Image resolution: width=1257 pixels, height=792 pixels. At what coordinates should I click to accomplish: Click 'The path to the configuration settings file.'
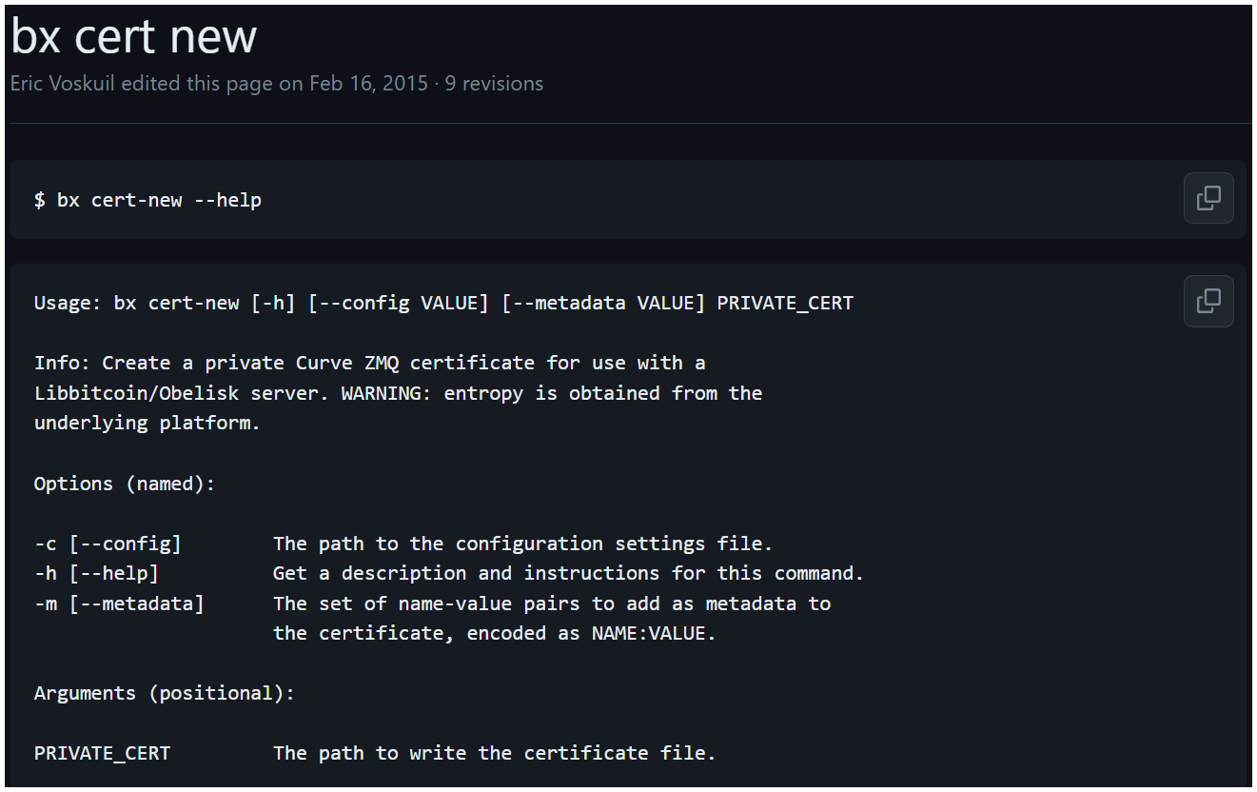[523, 544]
